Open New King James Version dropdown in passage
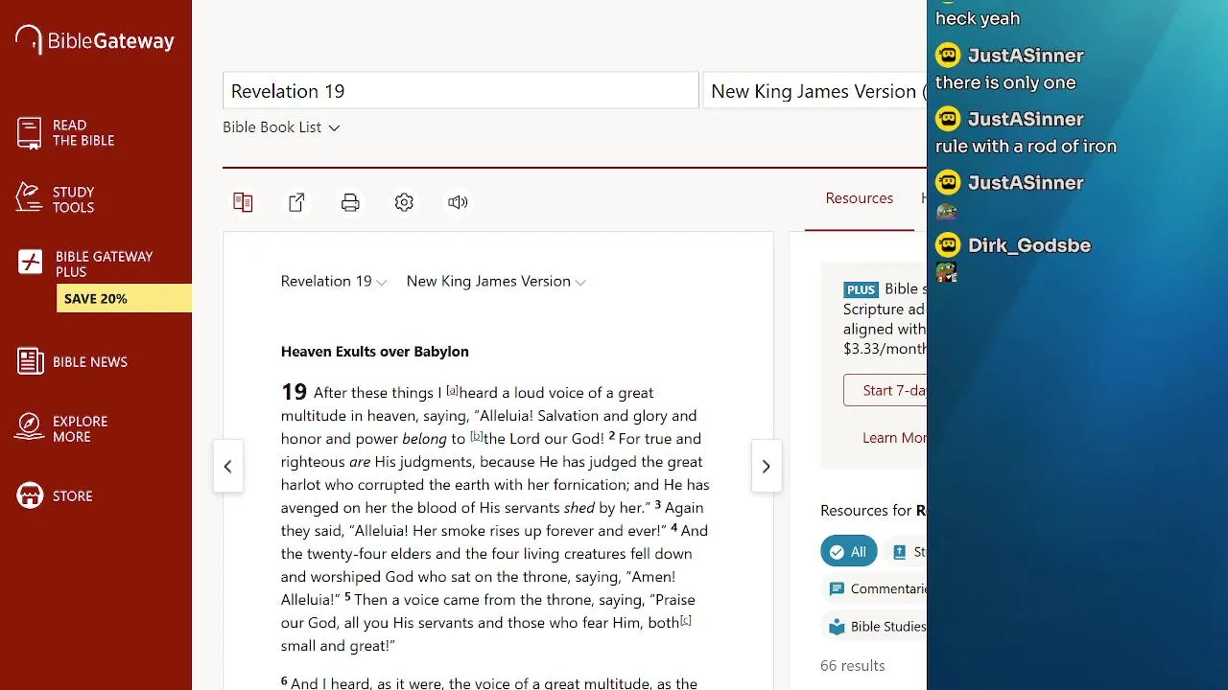 click(496, 281)
